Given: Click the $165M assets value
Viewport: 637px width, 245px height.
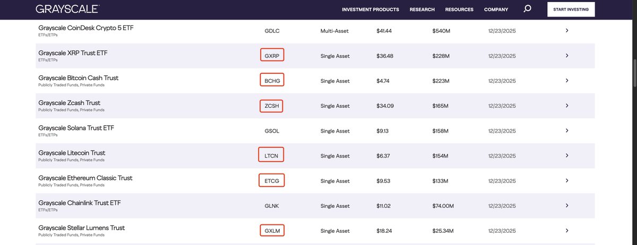Looking at the screenshot, I should [441, 106].
